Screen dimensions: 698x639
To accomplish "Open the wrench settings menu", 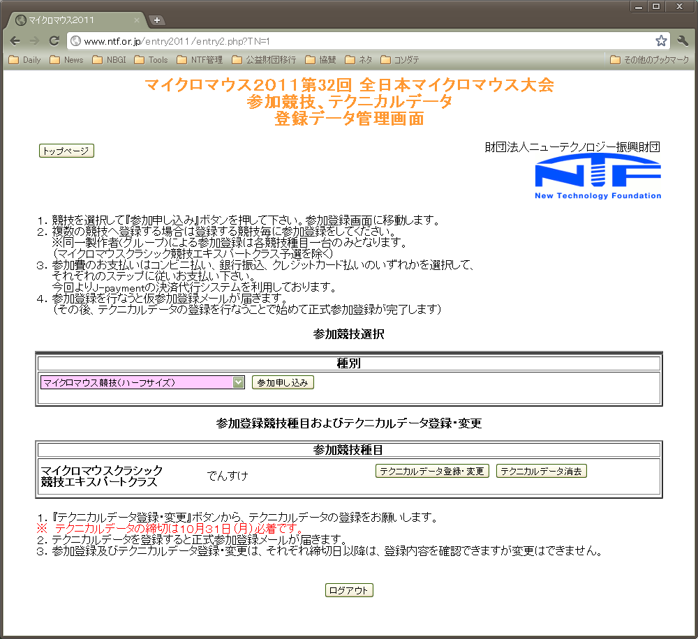I will tap(683, 41).
